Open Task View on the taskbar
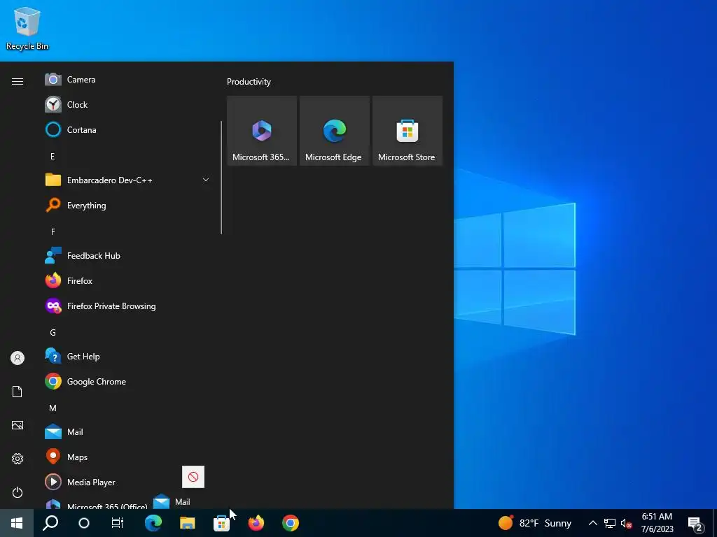717x537 pixels. pos(118,523)
